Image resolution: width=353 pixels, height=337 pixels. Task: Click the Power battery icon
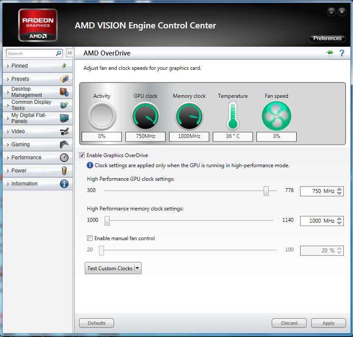tap(64, 171)
